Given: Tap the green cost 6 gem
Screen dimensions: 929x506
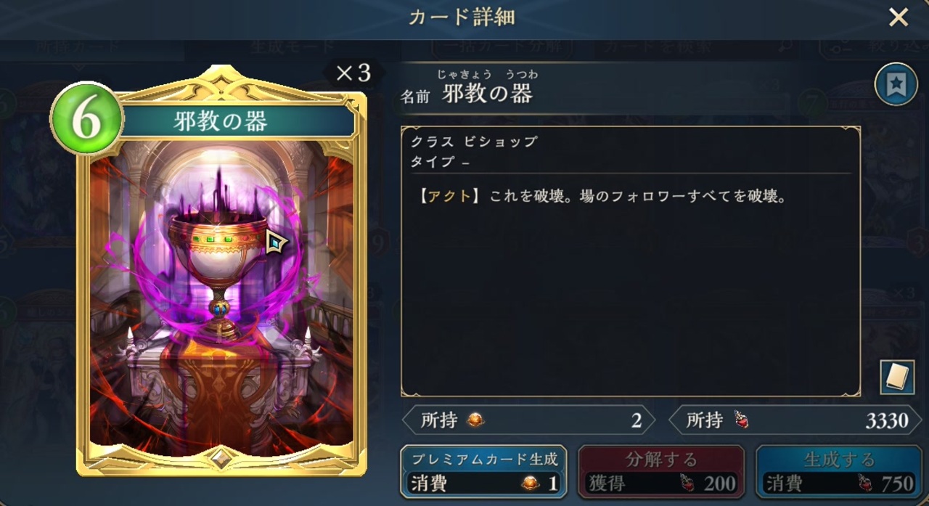Looking at the screenshot, I should [x=86, y=118].
